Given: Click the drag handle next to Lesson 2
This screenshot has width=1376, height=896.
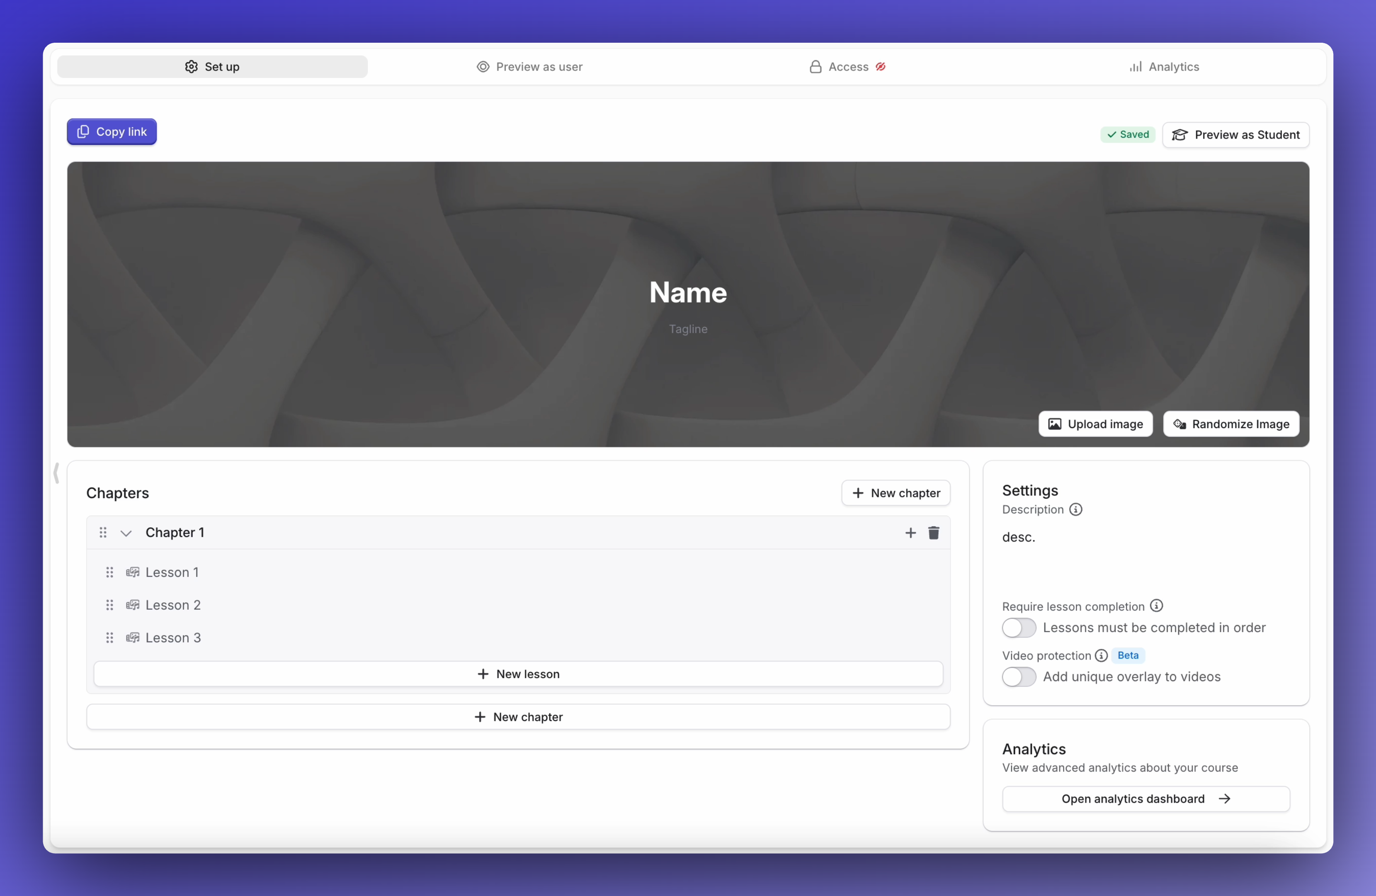Looking at the screenshot, I should [x=109, y=605].
